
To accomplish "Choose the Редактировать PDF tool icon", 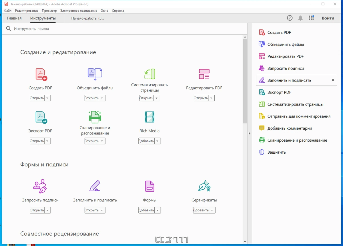I will [204, 74].
